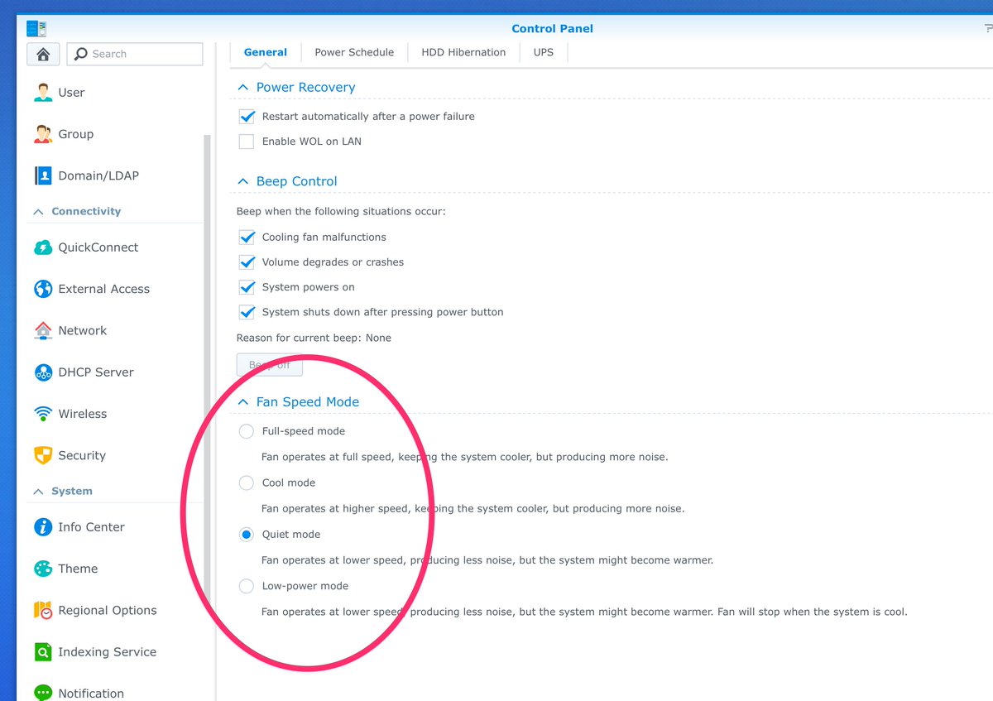Select Quiet mode radio button
Screen dimensions: 993x701
click(246, 535)
